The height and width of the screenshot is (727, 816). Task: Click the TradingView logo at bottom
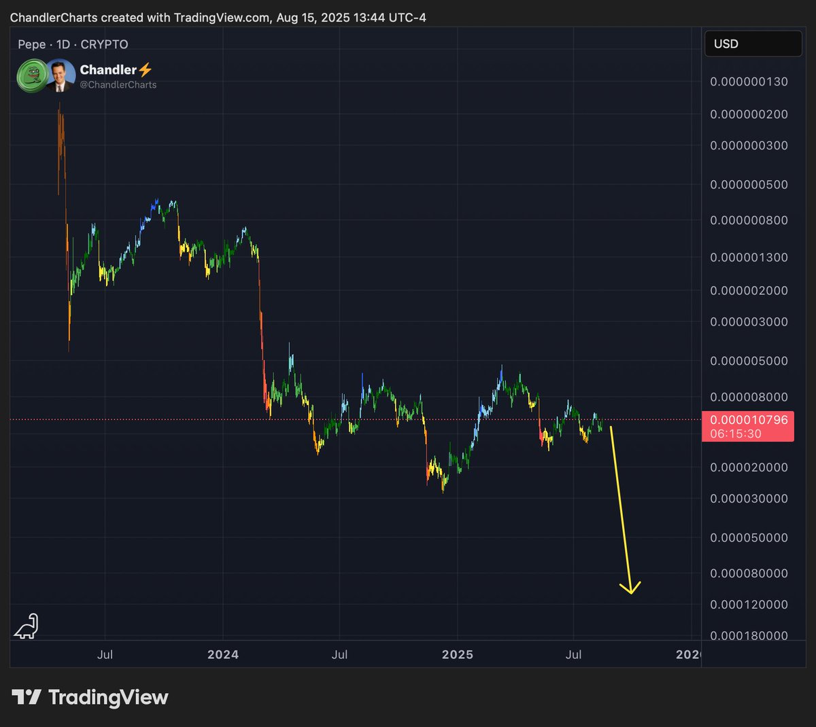tap(90, 697)
